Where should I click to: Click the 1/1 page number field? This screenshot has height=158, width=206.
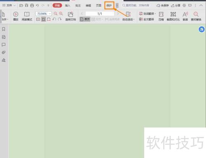[x=100, y=14]
